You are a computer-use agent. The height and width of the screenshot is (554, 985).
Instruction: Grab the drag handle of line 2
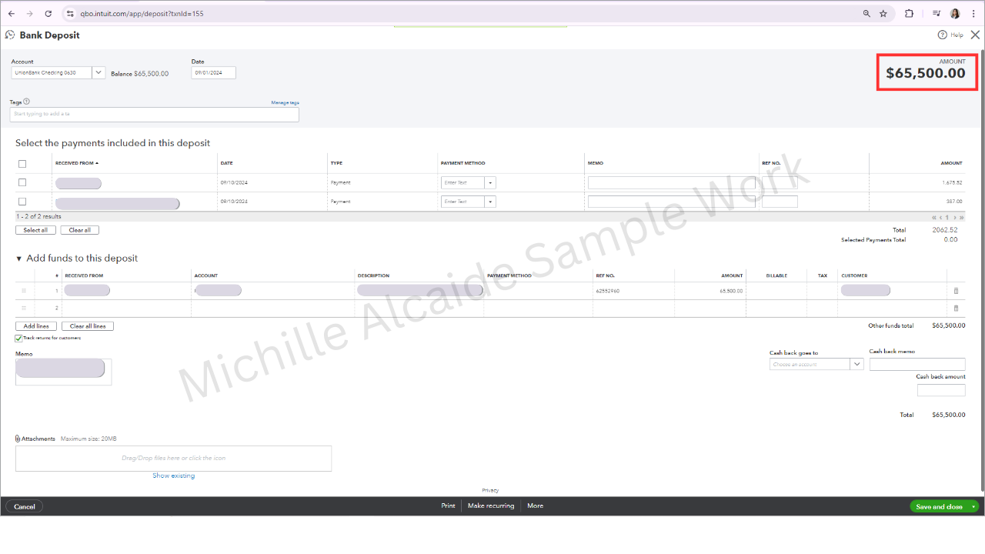(x=23, y=309)
